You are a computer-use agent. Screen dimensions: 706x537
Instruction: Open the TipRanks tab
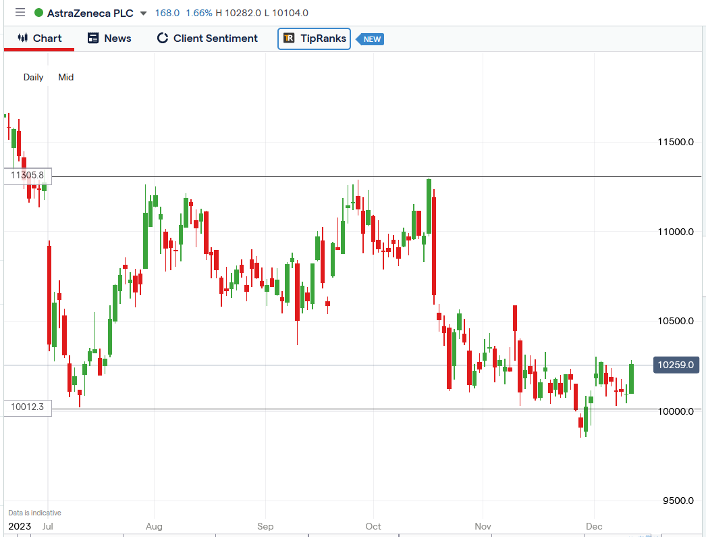pos(315,39)
